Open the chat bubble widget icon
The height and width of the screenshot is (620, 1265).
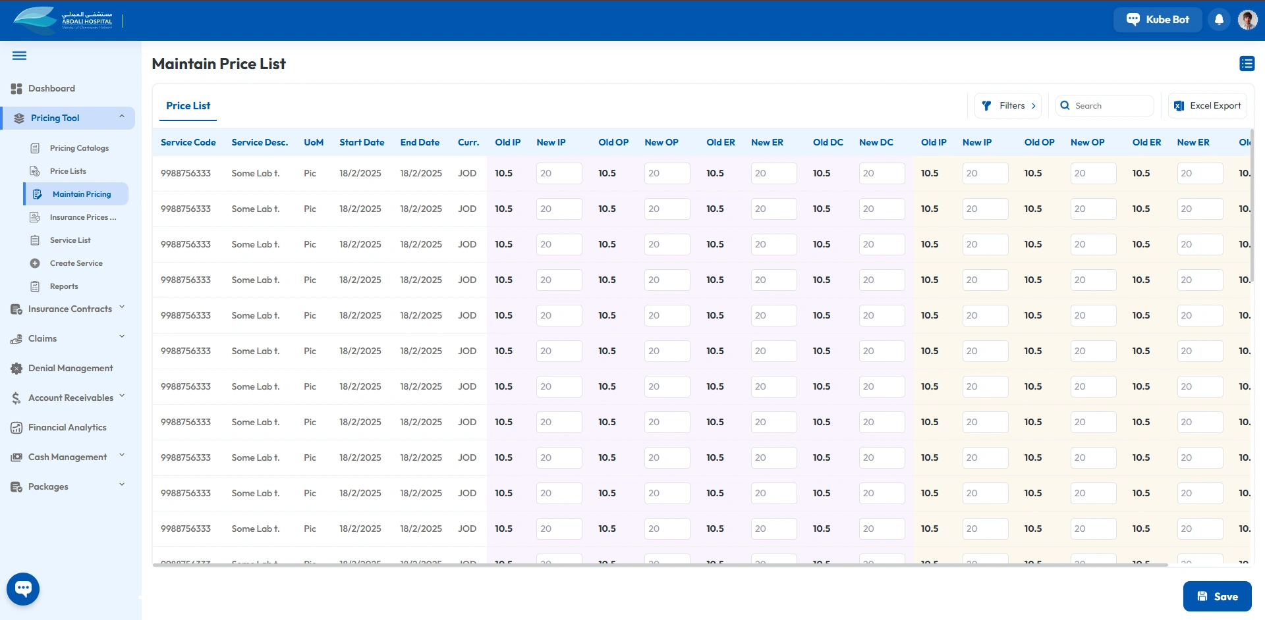(23, 588)
